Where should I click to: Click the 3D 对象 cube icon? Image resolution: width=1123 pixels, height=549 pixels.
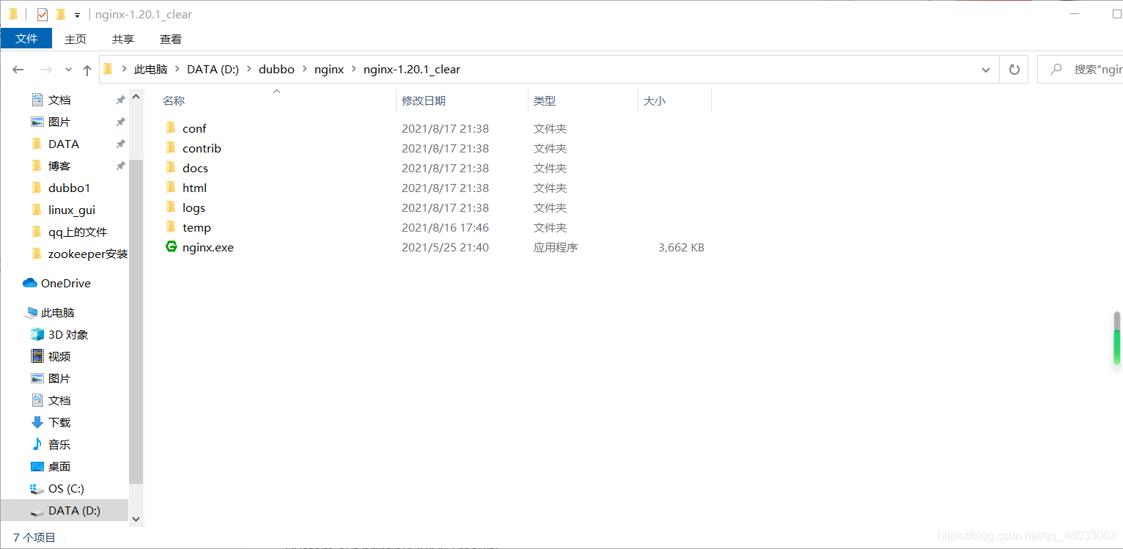pyautogui.click(x=37, y=334)
